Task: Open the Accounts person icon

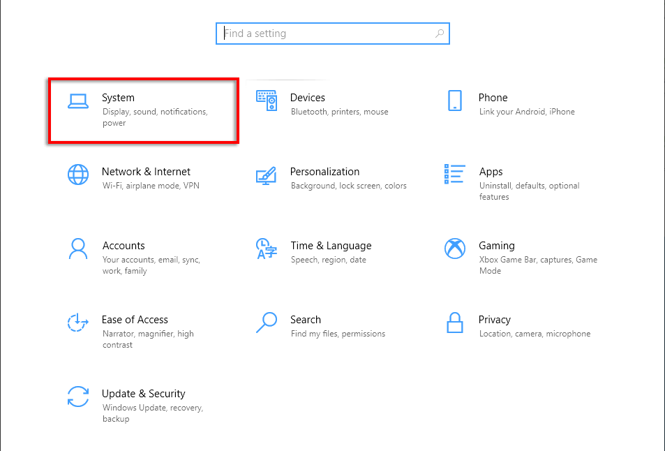Action: click(x=77, y=249)
